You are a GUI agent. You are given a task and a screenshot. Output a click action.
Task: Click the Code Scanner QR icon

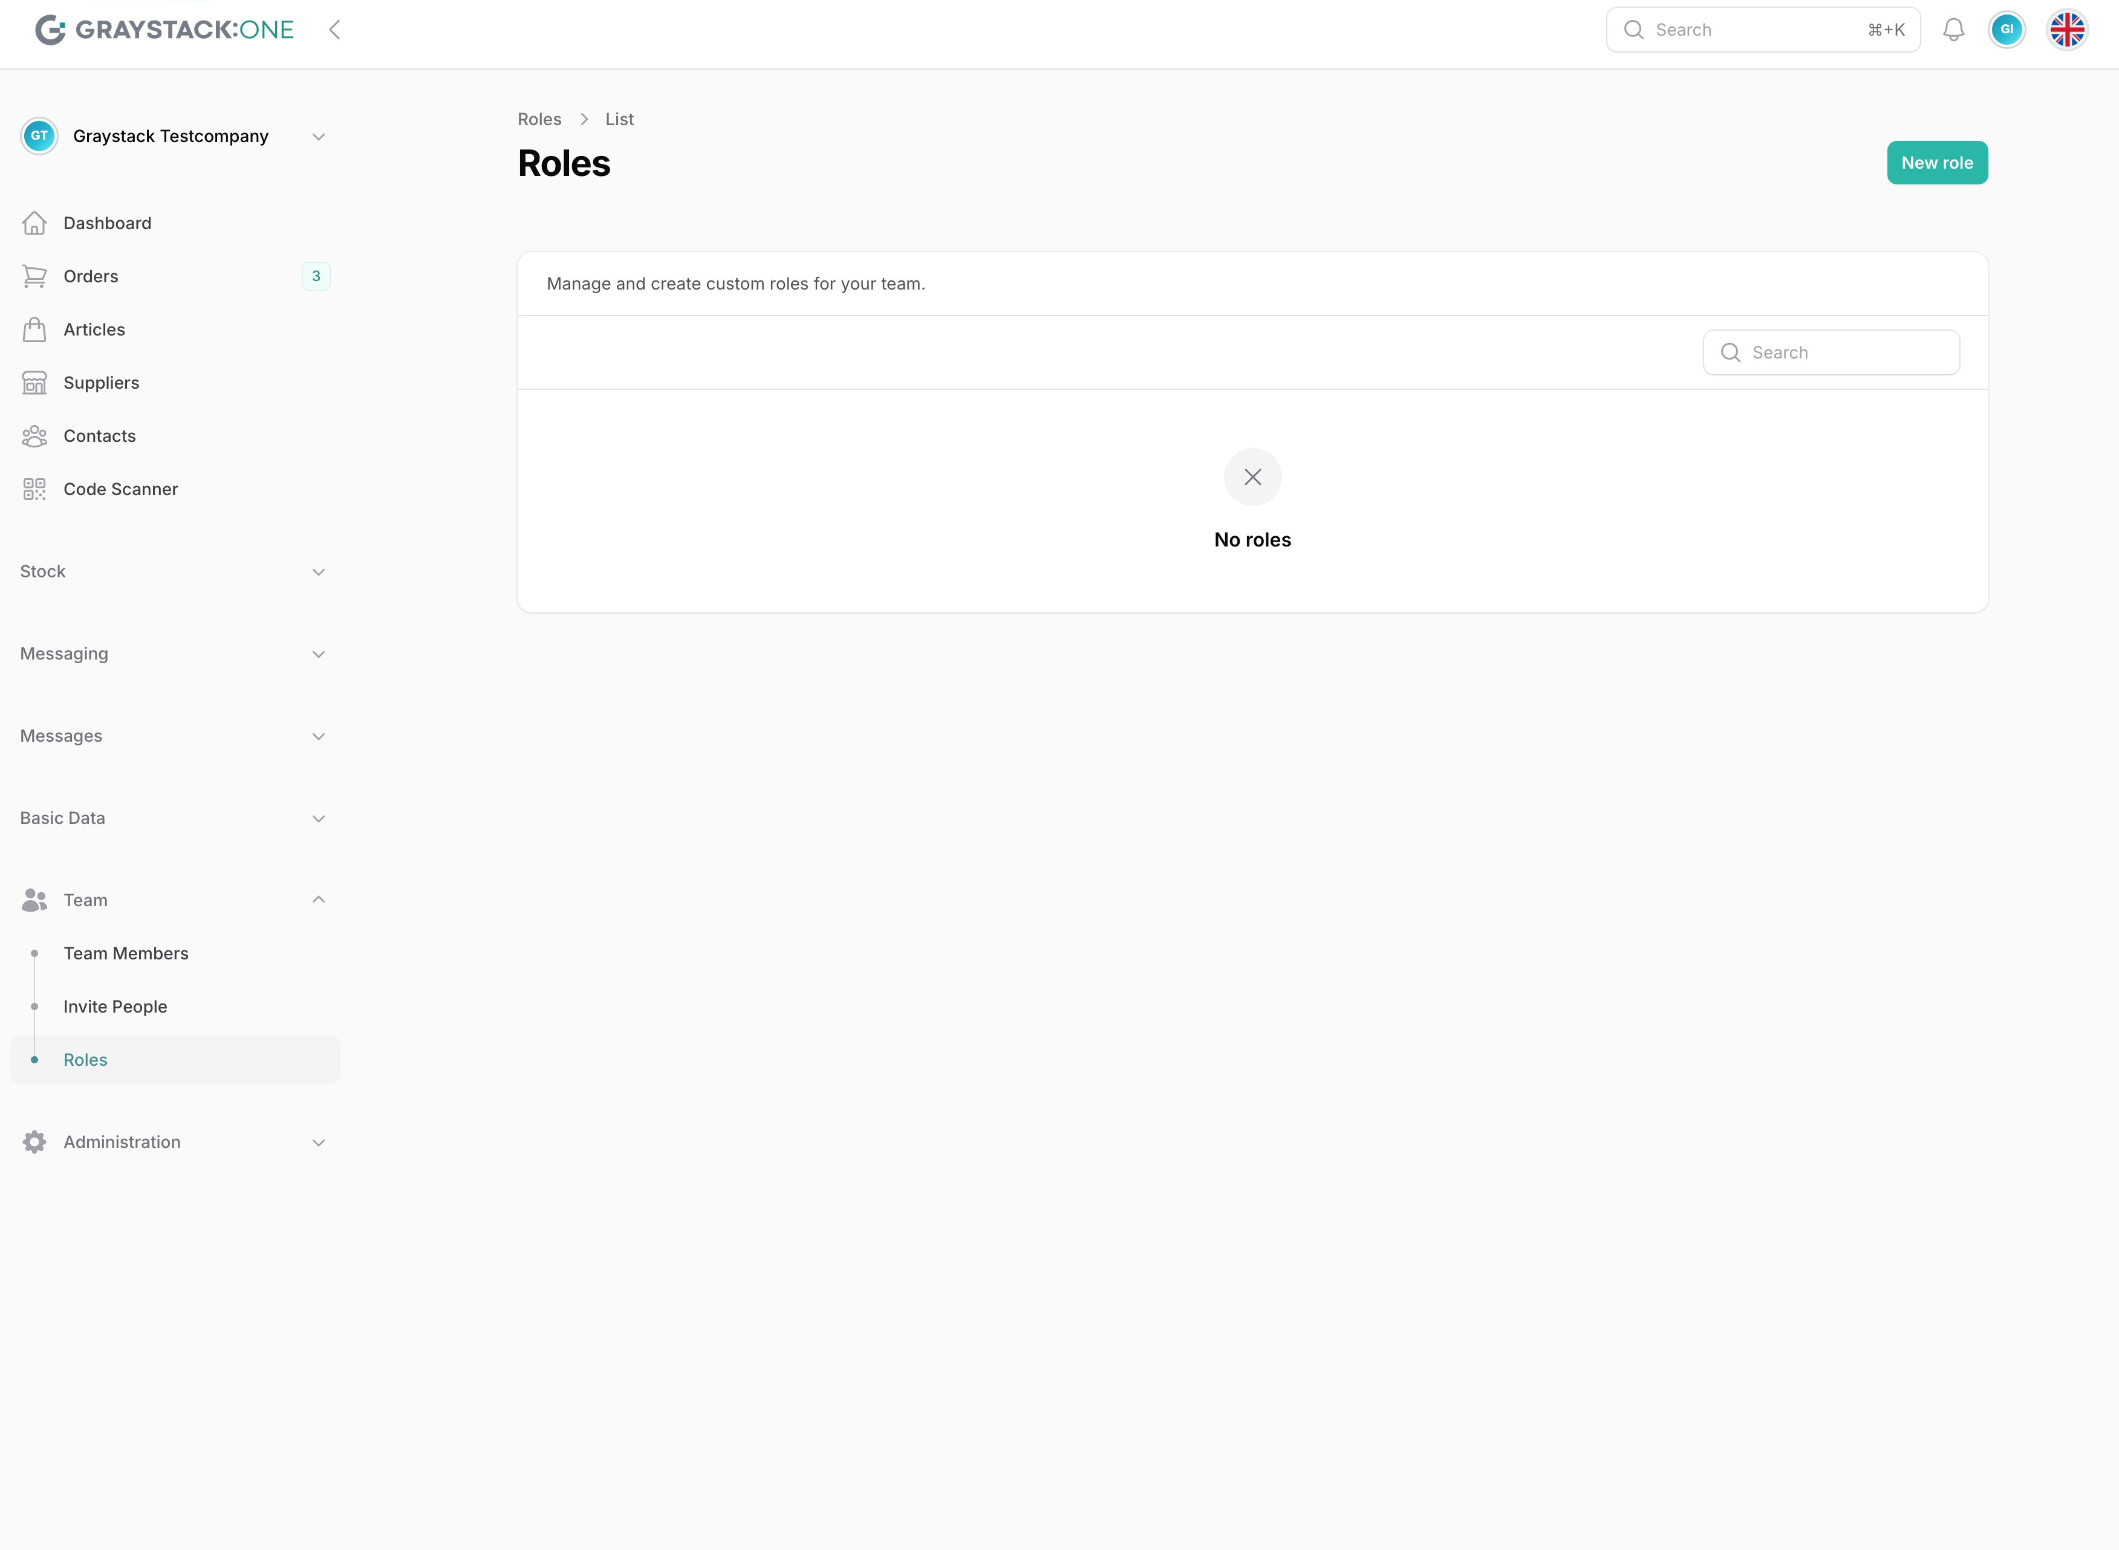pos(34,489)
